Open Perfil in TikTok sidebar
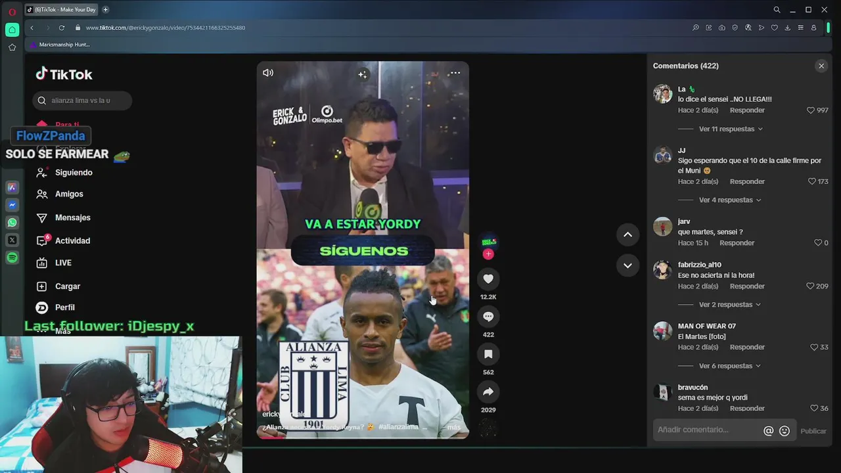The height and width of the screenshot is (473, 841). pos(55,307)
